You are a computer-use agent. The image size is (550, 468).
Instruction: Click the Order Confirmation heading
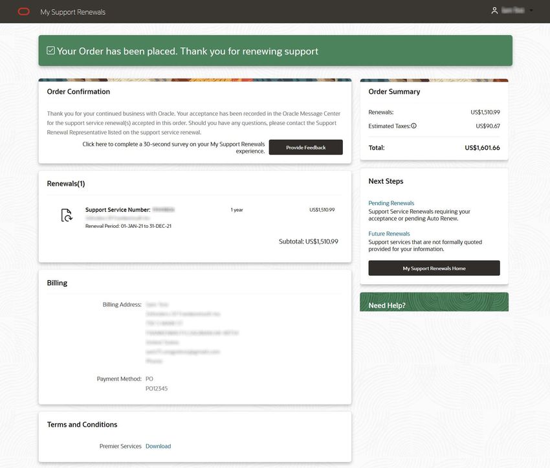pyautogui.click(x=78, y=91)
